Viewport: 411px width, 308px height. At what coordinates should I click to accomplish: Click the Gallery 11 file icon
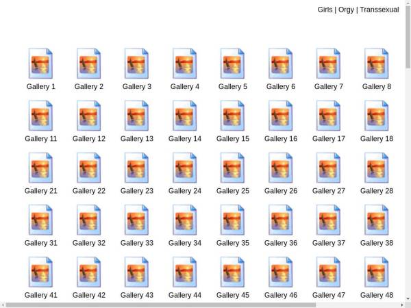[40, 116]
